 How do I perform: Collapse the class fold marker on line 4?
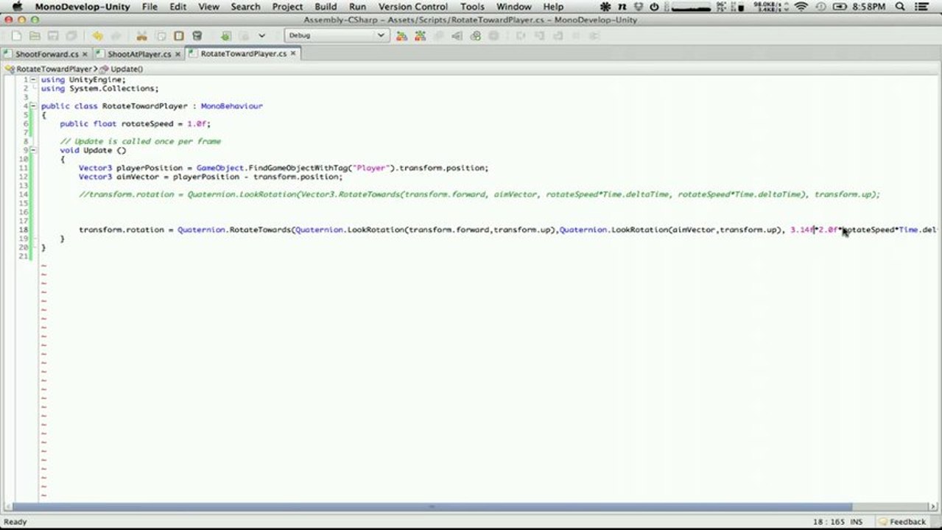pos(33,106)
